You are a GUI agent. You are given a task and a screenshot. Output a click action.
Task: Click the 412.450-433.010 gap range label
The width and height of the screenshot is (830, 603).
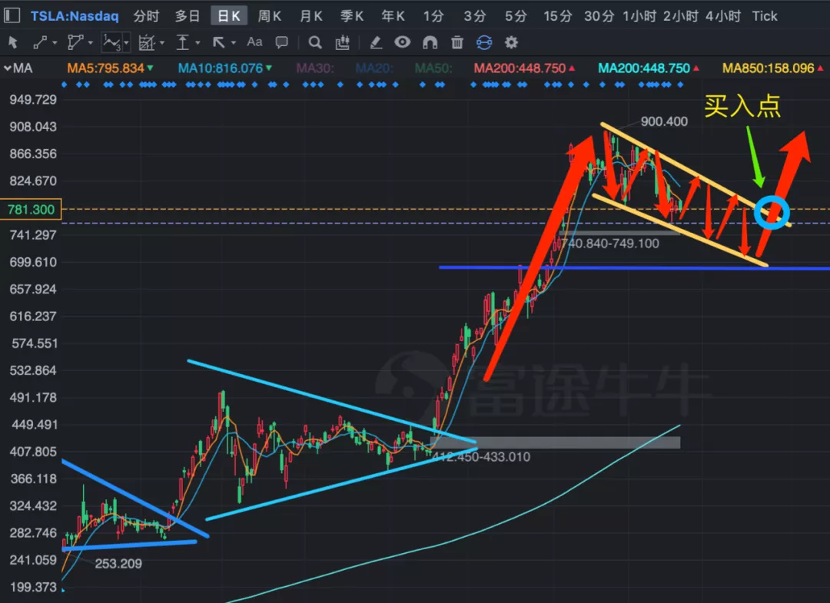(x=480, y=457)
